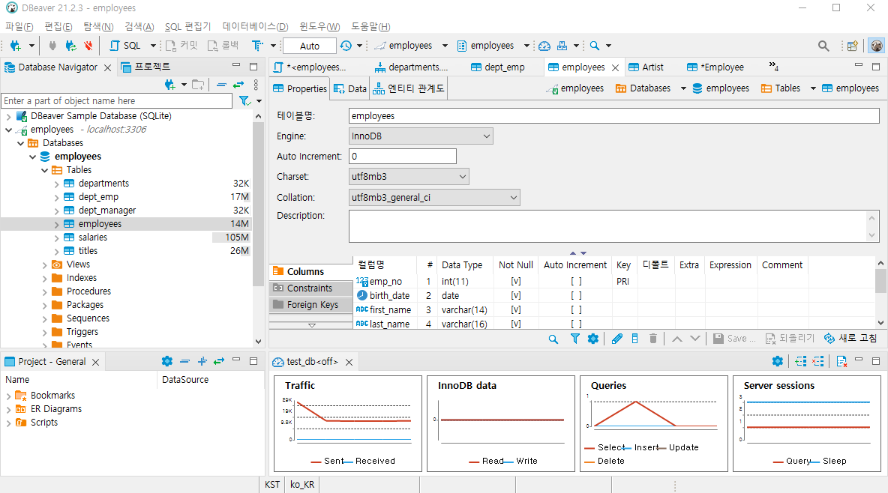Select the Constraints section
Viewport: 888px width, 493px height.
(311, 288)
